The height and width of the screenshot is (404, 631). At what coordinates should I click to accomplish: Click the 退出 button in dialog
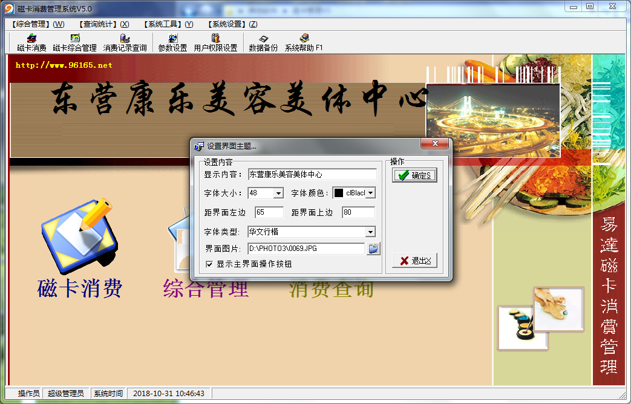(x=414, y=261)
